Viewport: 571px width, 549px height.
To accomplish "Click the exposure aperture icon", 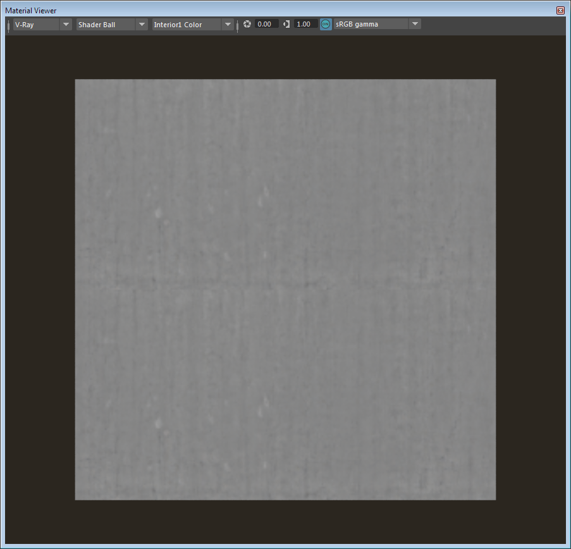I will pos(247,24).
